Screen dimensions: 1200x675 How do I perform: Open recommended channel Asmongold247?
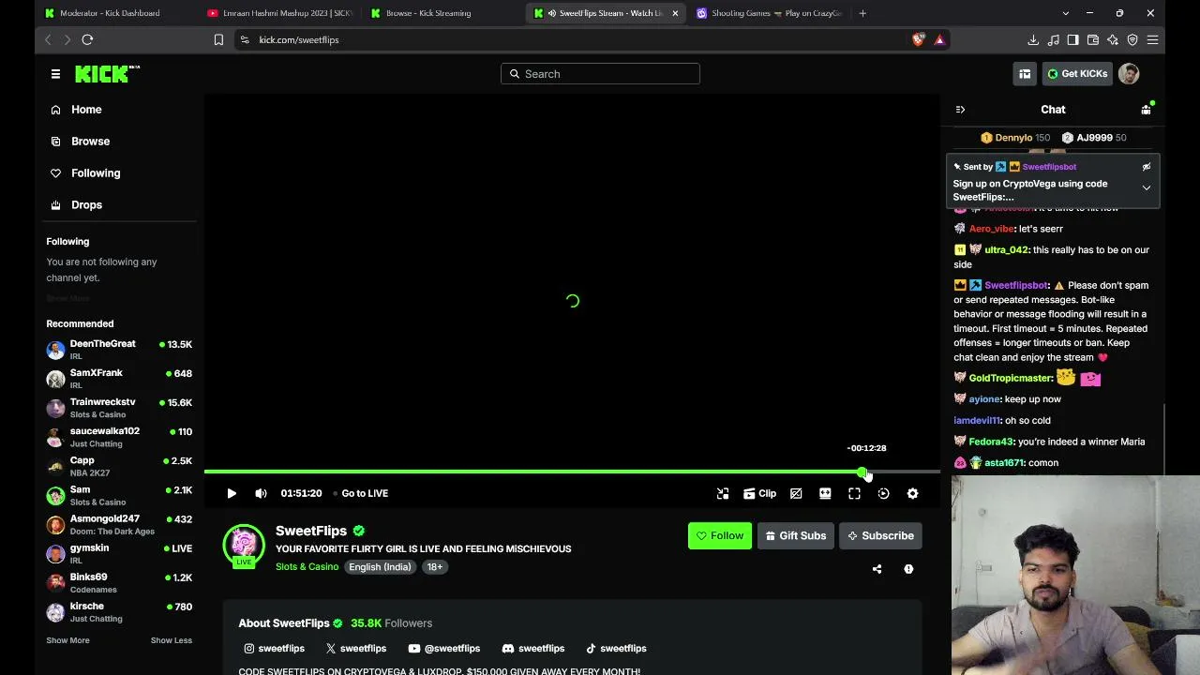pos(119,524)
